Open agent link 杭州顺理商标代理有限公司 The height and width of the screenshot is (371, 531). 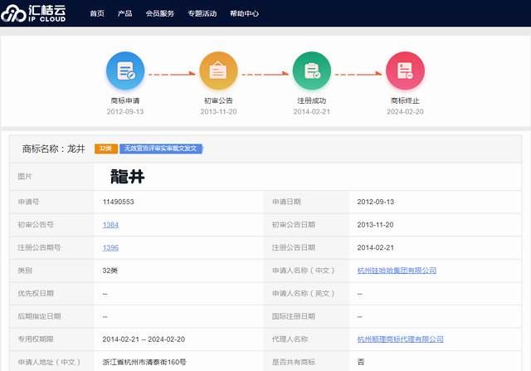coord(400,339)
